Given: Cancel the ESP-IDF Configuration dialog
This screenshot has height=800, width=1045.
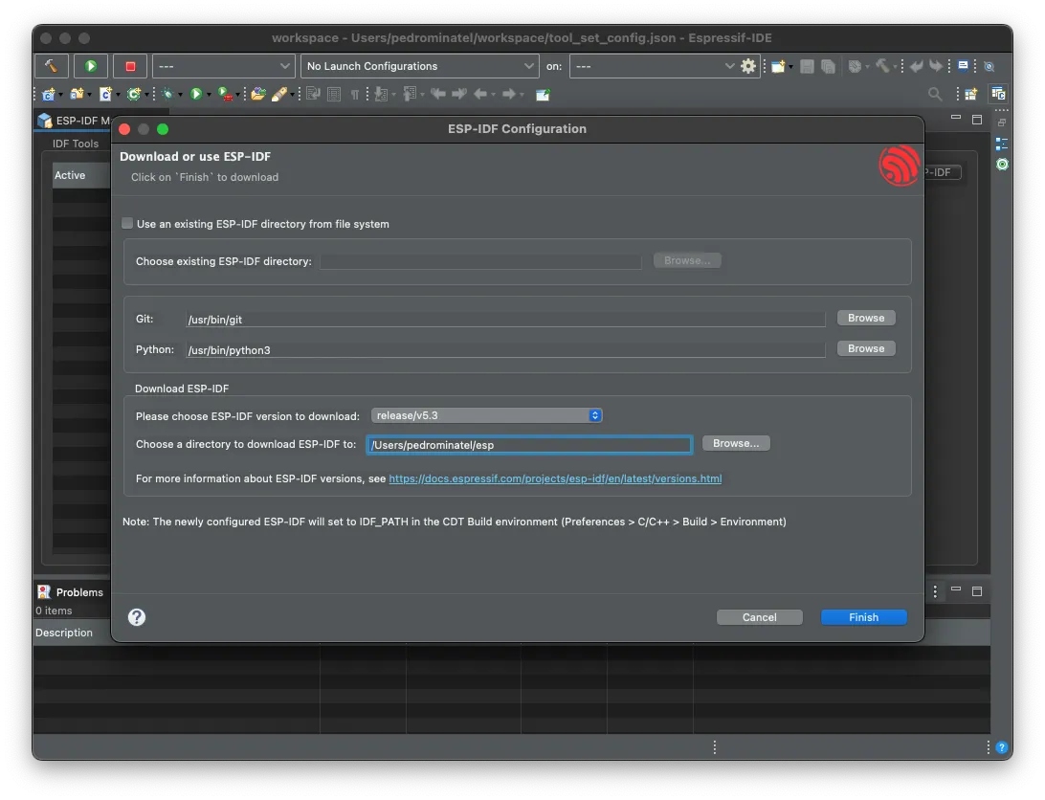Looking at the screenshot, I should point(759,617).
